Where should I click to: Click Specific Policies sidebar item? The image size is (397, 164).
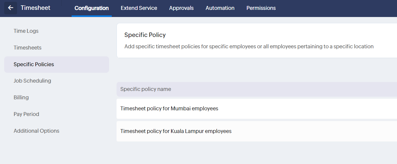pos(34,64)
